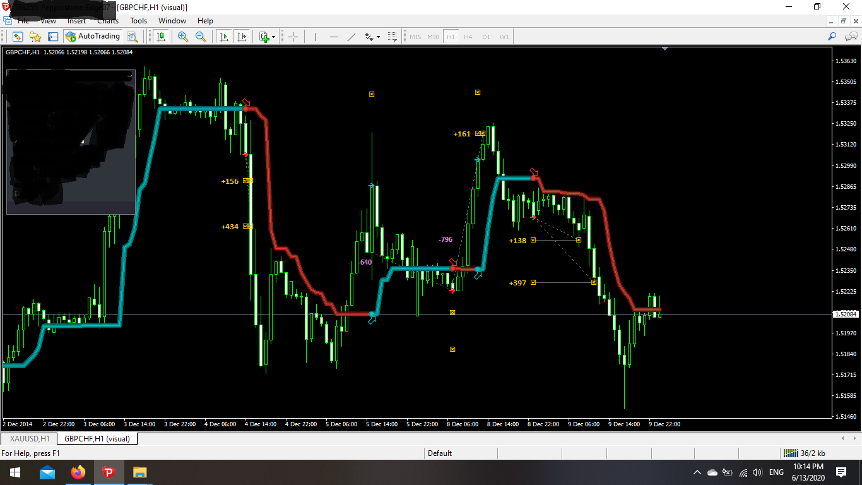The width and height of the screenshot is (862, 485).
Task: Add indicator with green plus icon
Action: point(264,37)
